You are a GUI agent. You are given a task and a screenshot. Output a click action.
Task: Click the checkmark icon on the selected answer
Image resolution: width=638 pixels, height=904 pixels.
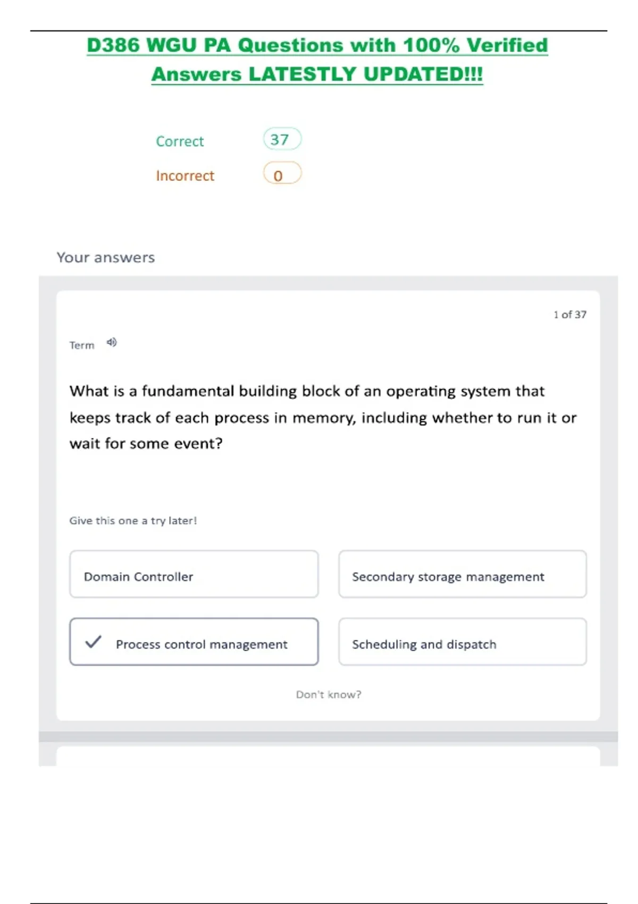[93, 642]
